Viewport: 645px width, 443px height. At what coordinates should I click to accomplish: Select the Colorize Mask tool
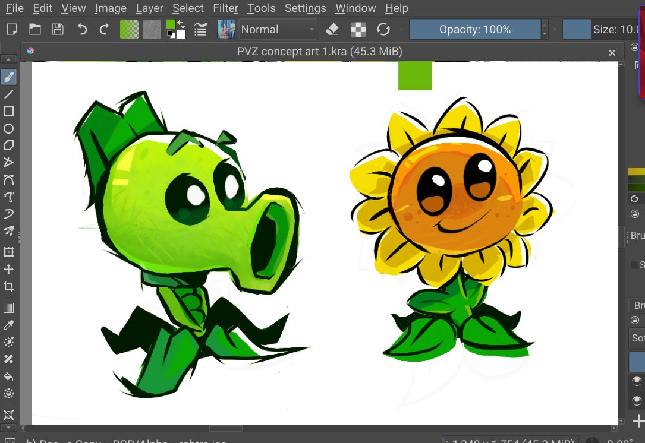(9, 342)
